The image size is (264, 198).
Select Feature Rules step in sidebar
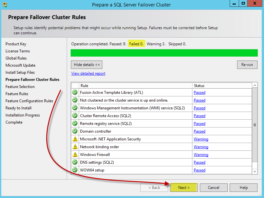coord(17,94)
